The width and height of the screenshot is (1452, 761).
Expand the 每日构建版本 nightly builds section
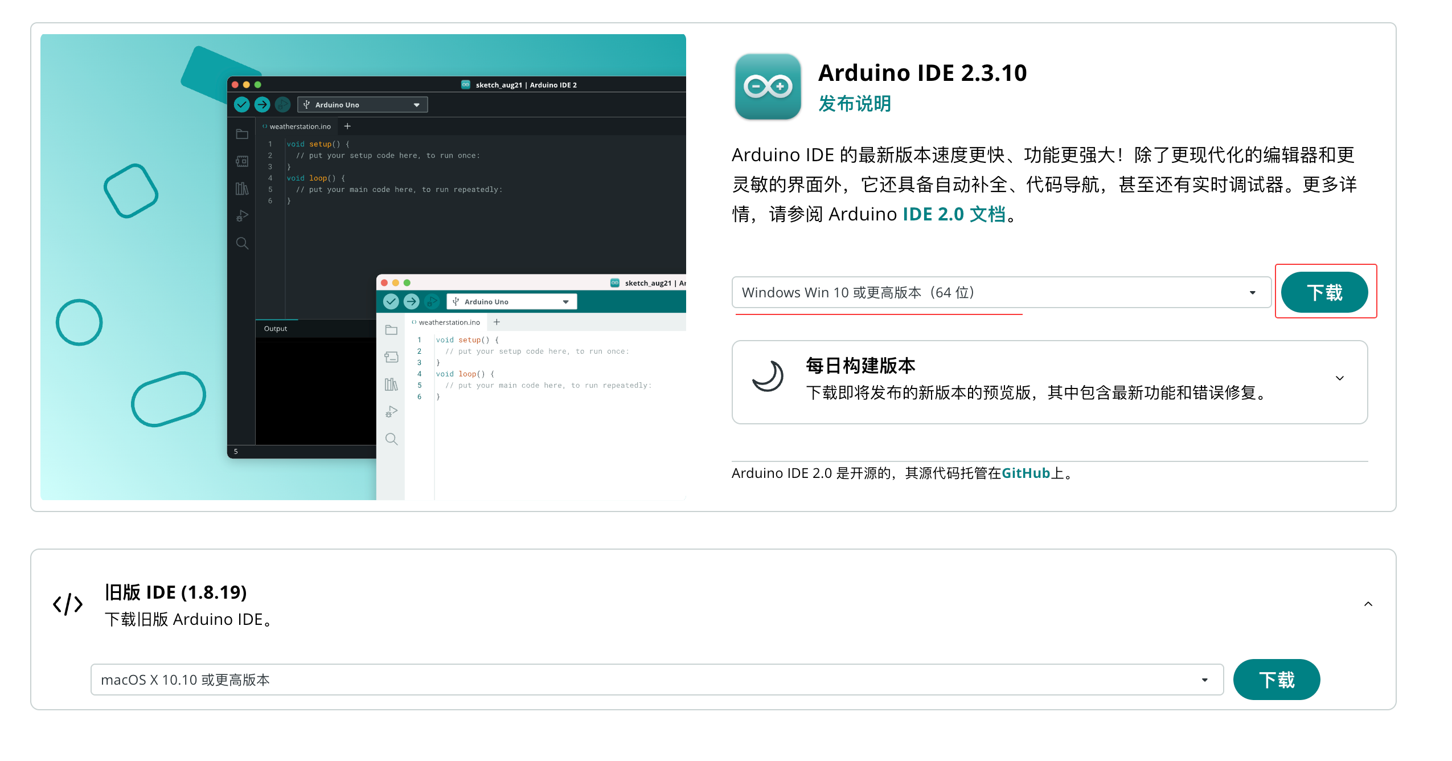[x=1340, y=378]
